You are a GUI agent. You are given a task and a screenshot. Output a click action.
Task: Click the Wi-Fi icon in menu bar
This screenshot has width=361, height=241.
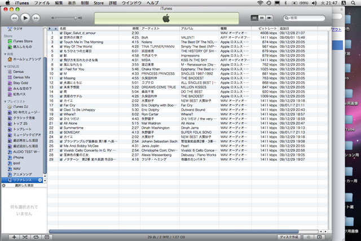tap(260, 3)
